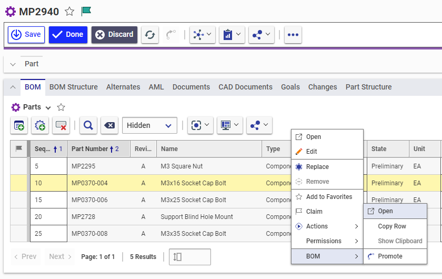Click the Prev page button
This screenshot has height=279, width=442.
click(x=26, y=256)
